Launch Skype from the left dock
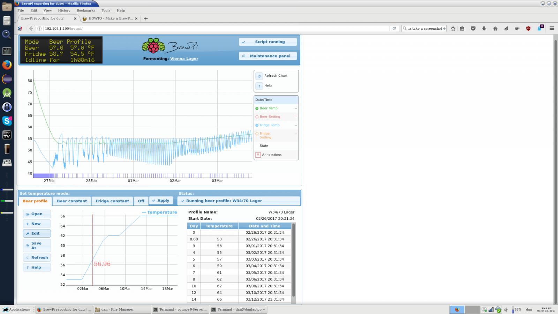 coord(7,121)
